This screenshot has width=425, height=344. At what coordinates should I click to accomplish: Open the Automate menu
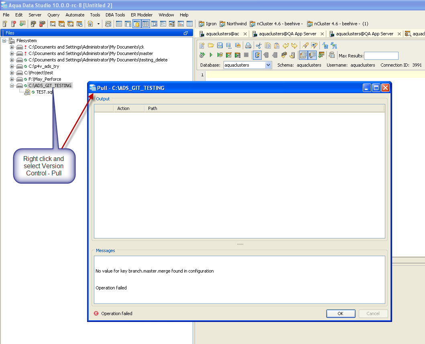click(75, 15)
